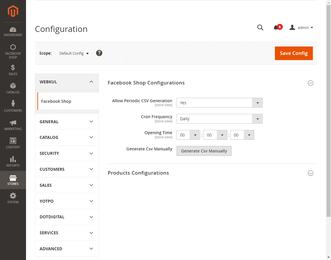Image resolution: width=331 pixels, height=260 pixels.
Task: Click the Generate Csv Manually button
Action: (204, 151)
